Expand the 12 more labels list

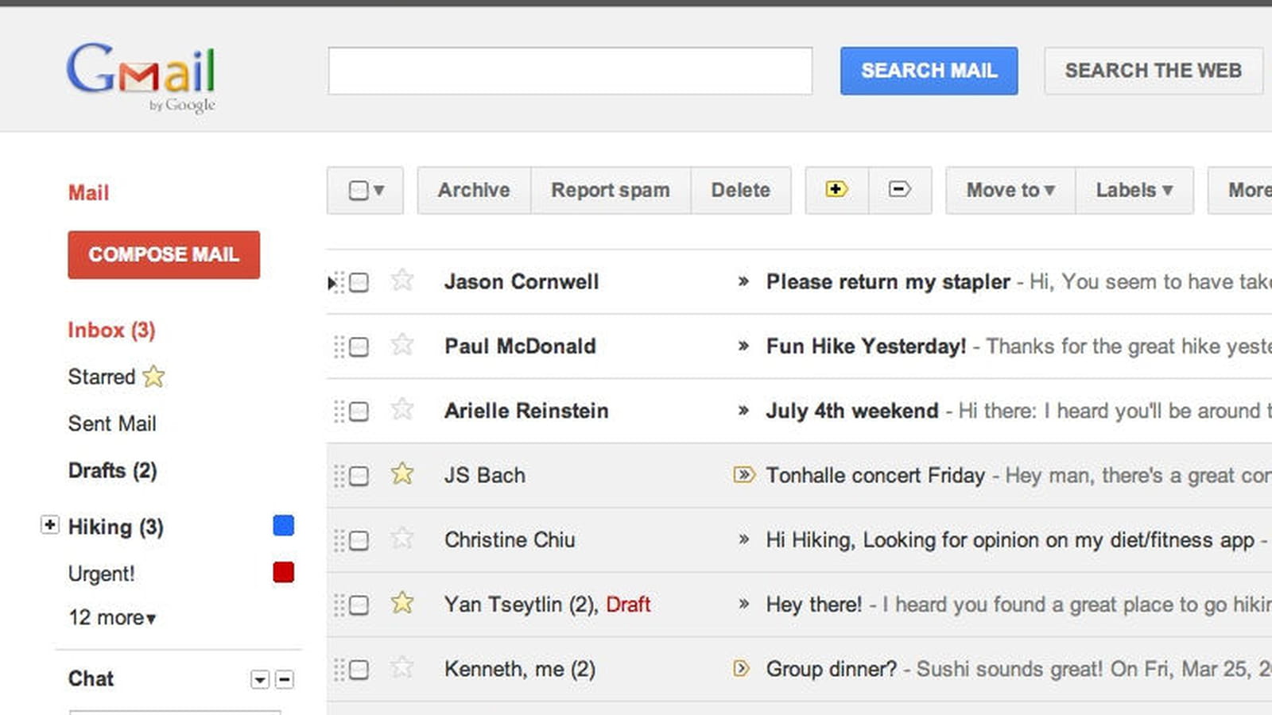(112, 617)
